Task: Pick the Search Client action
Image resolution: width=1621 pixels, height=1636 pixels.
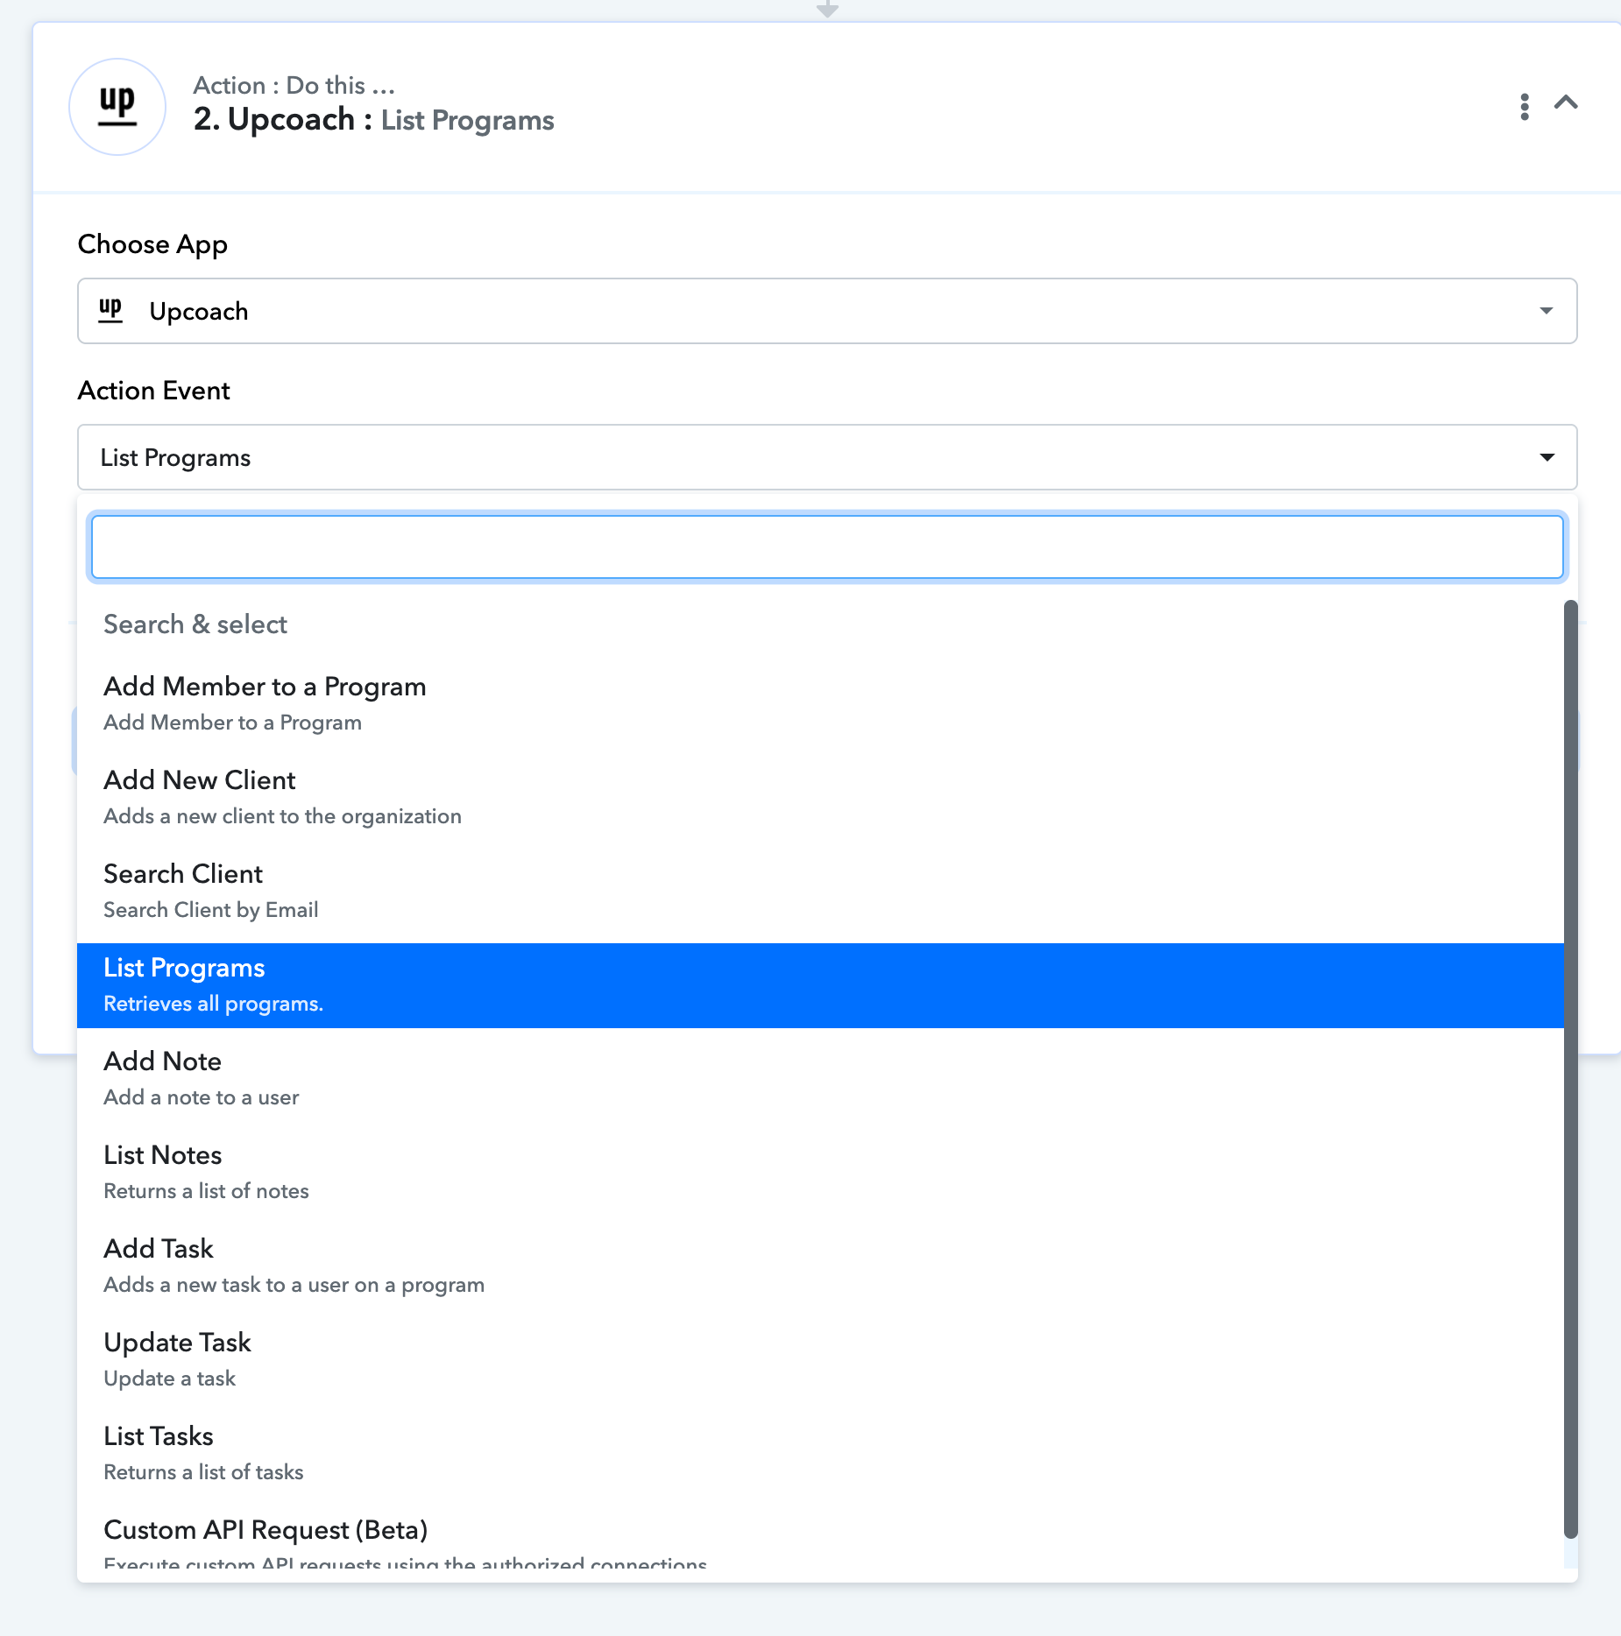Action: coord(820,892)
